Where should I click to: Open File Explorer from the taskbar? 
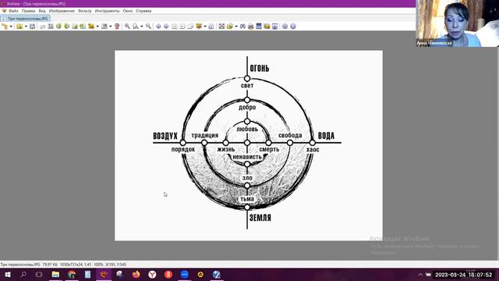[55, 274]
